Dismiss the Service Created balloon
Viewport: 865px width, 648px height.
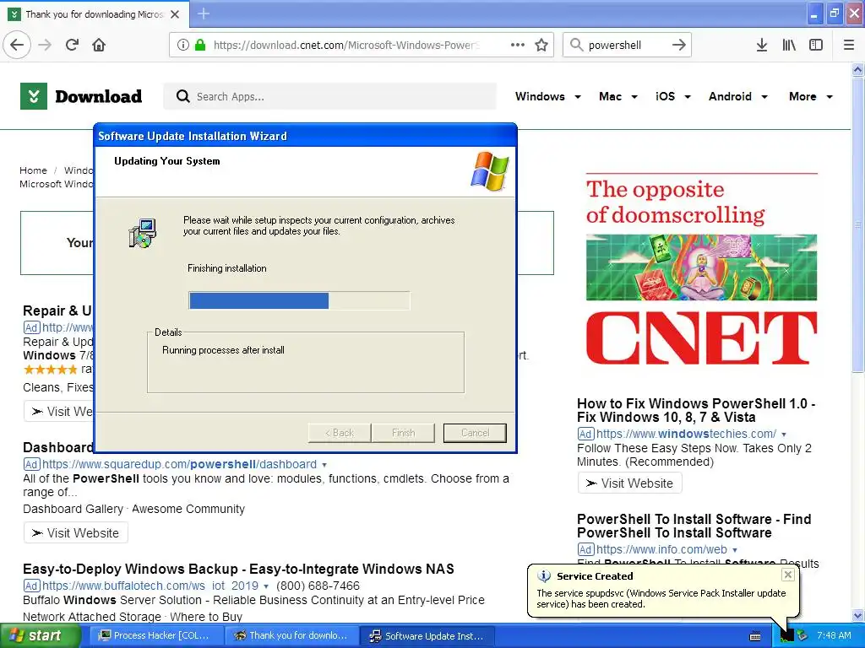[x=788, y=575]
